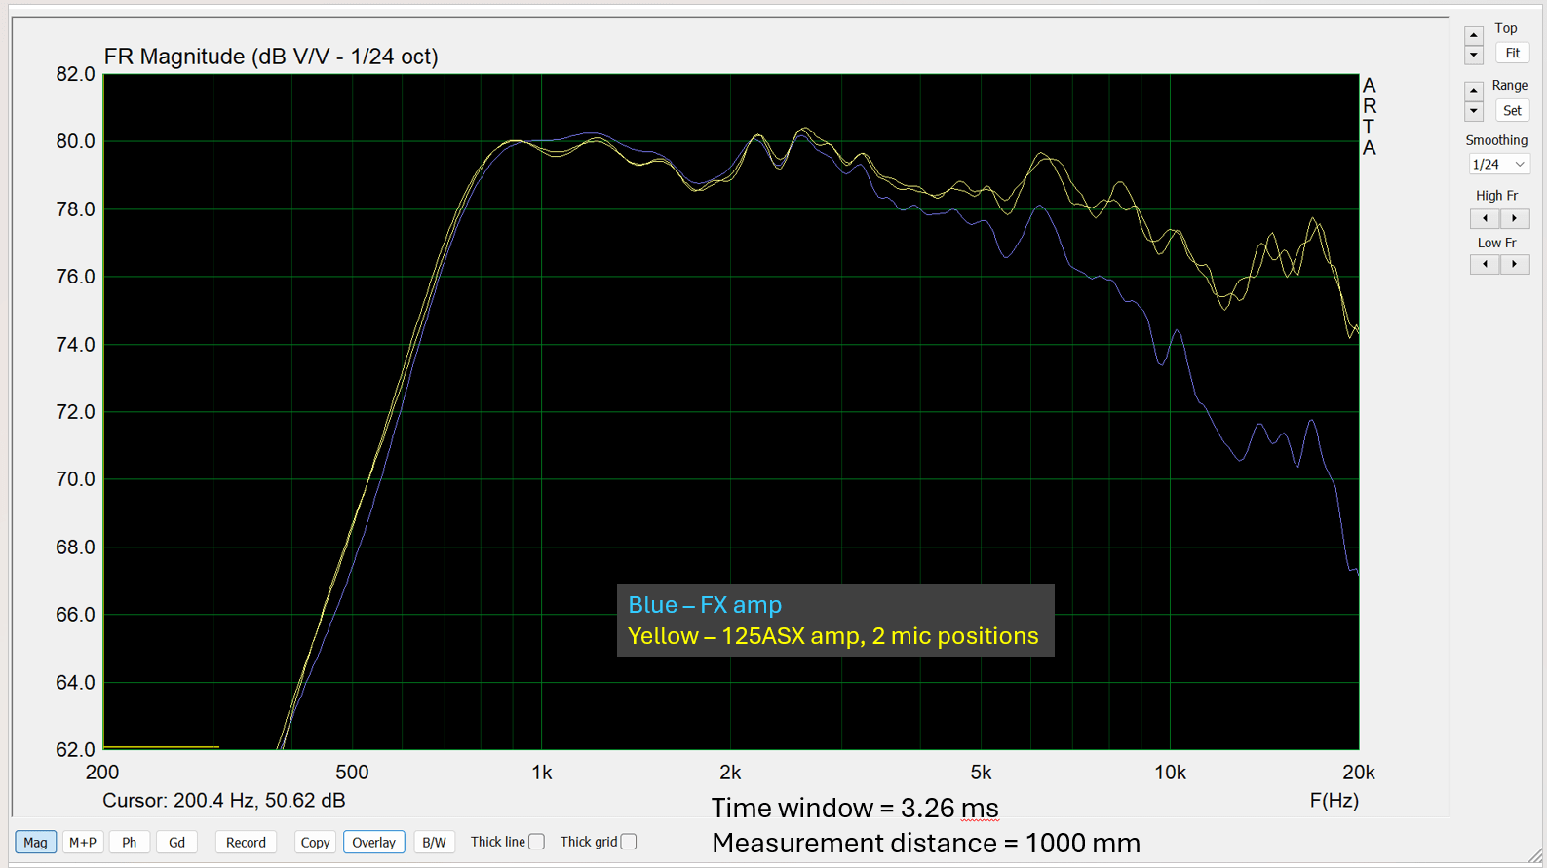Decrease Range with the down arrow
The height and width of the screenshot is (868, 1547).
(1474, 111)
